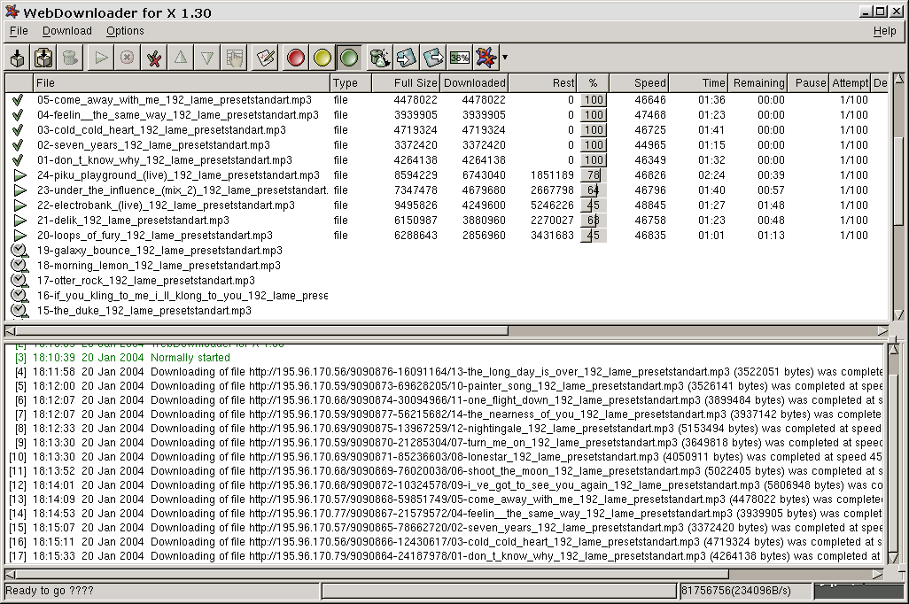Image resolution: width=909 pixels, height=604 pixels.
Task: Click the grayed-out trash can icon
Action: click(70, 58)
